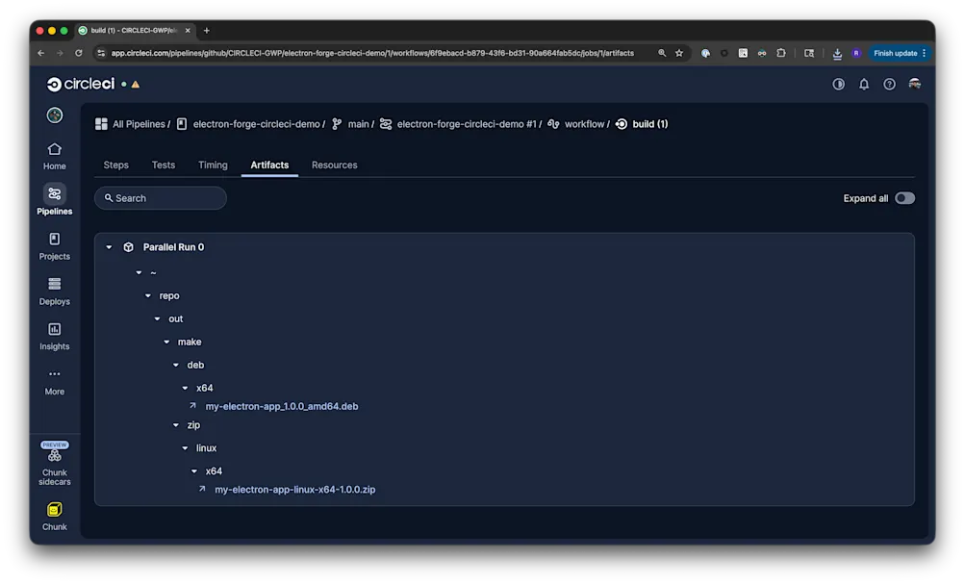Switch to the Timing tab
Image resolution: width=965 pixels, height=584 pixels.
point(213,165)
